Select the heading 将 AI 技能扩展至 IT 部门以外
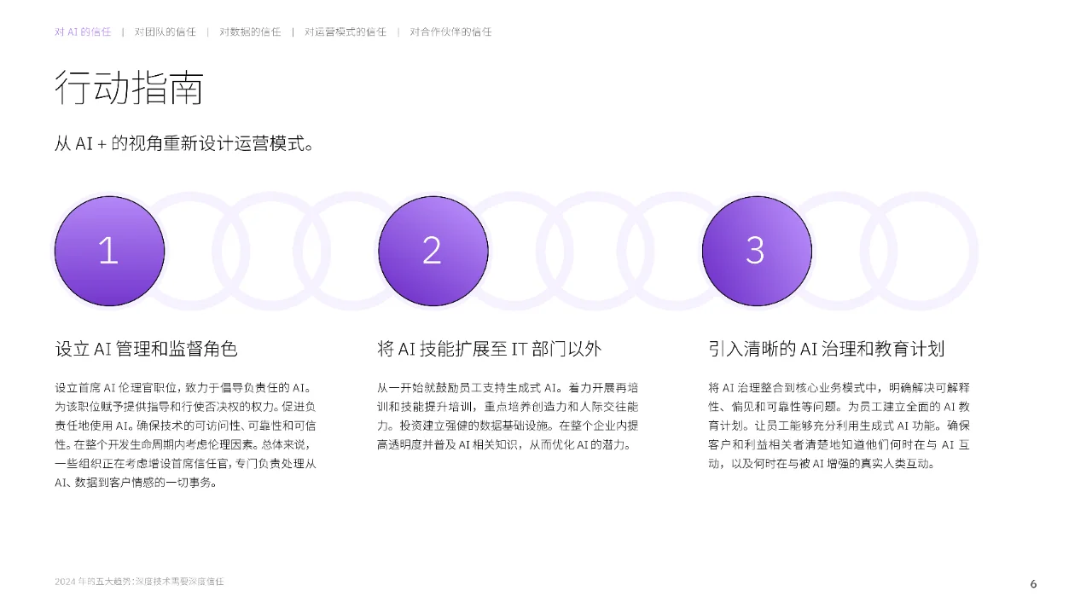The image size is (1092, 614). pos(489,348)
